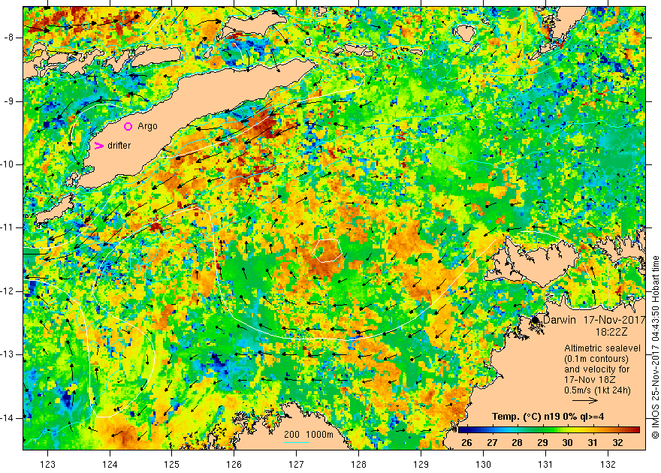Viewport: 661px width, 473px height.
Task: Click longitude axis label '129'
Action: click(x=421, y=465)
